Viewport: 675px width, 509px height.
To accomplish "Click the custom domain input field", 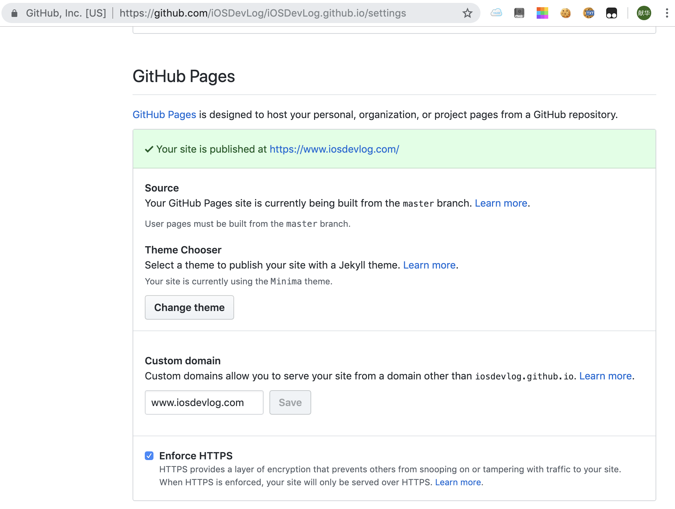I will coord(204,402).
